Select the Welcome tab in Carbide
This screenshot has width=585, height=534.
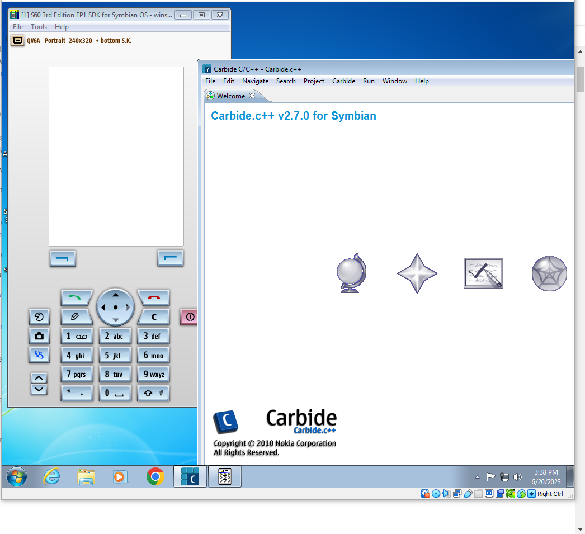(231, 96)
